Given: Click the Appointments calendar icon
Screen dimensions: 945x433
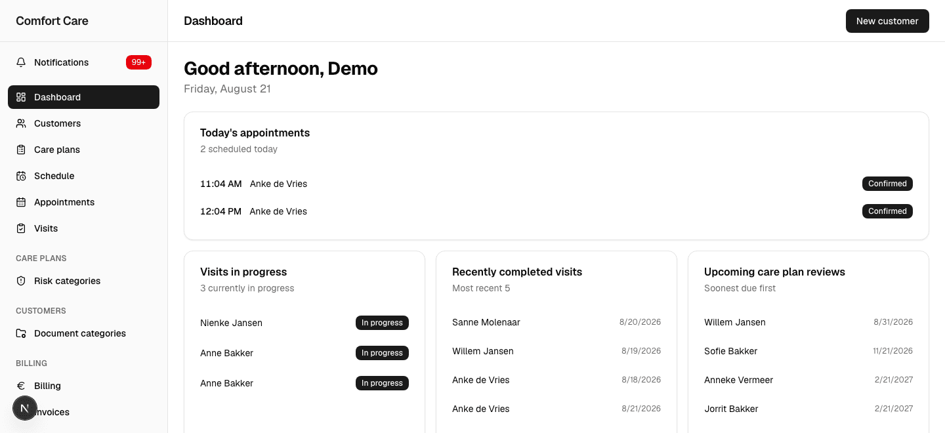Looking at the screenshot, I should (x=21, y=202).
